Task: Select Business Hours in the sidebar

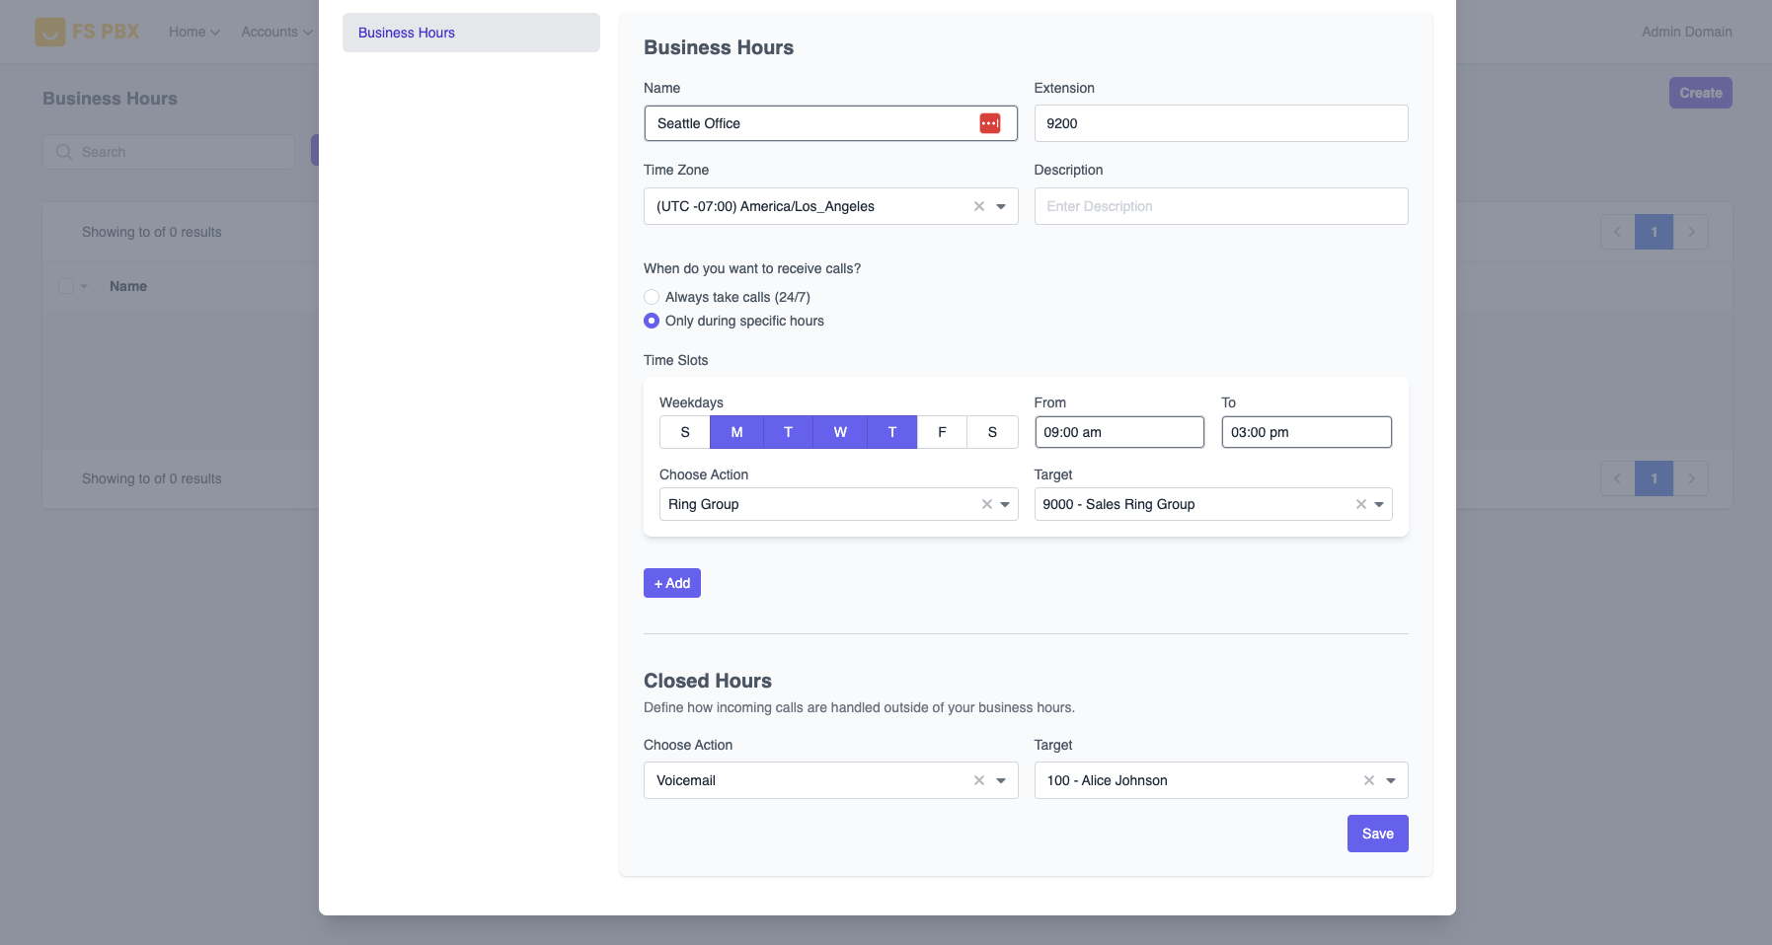Action: tap(407, 33)
